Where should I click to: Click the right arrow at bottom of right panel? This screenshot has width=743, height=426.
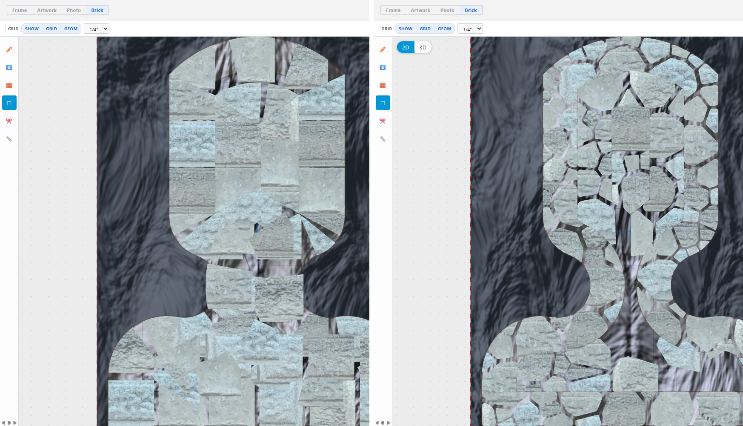coord(389,423)
